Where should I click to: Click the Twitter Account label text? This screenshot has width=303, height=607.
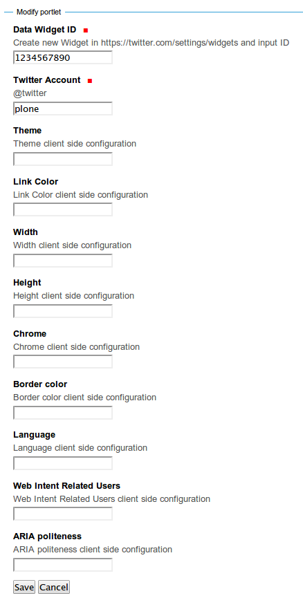click(47, 80)
